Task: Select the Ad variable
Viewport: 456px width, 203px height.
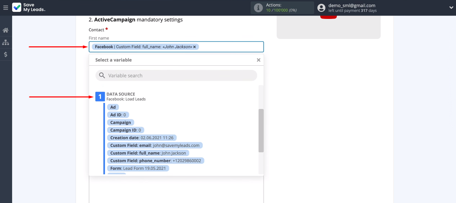Action: pyautogui.click(x=113, y=107)
